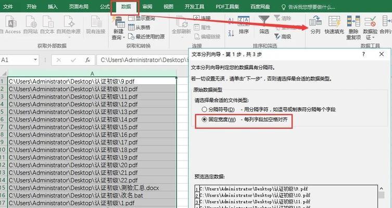Sort ascending with A-Z icon
This screenshot has width=392, height=208.
[x=231, y=20]
